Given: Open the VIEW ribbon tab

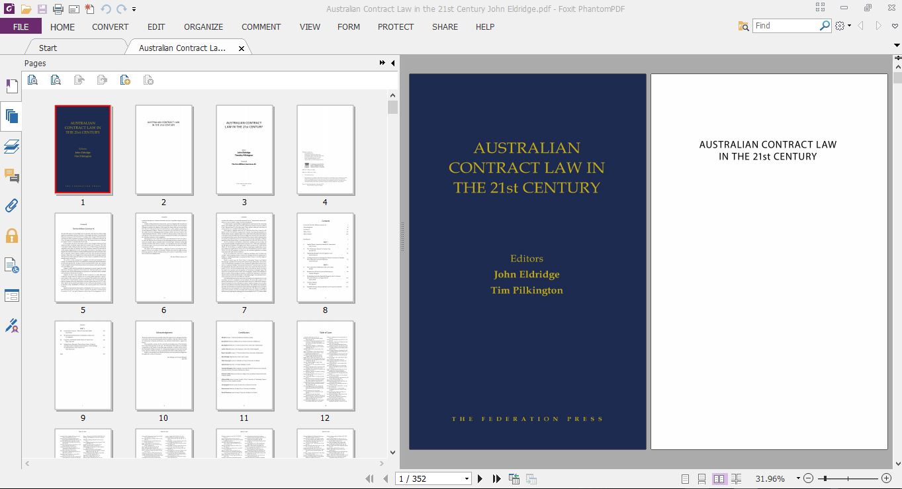Looking at the screenshot, I should [310, 27].
